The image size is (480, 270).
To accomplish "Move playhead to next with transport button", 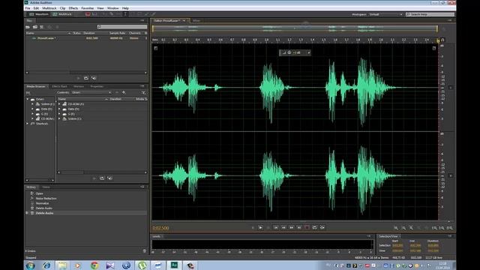I will [x=299, y=227].
